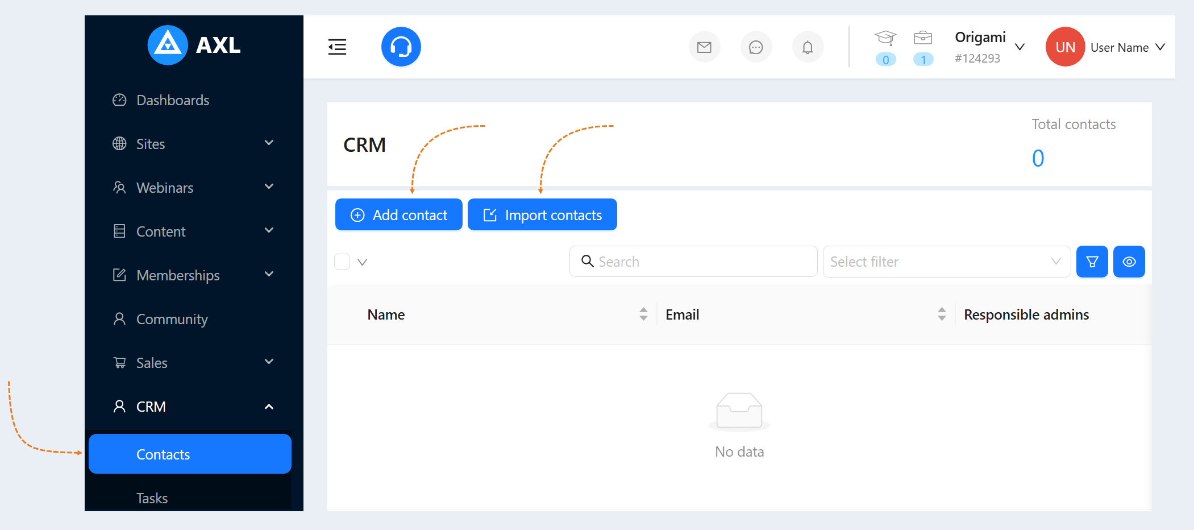Click the Import contacts button
Screen dimensions: 1194x530
click(542, 214)
